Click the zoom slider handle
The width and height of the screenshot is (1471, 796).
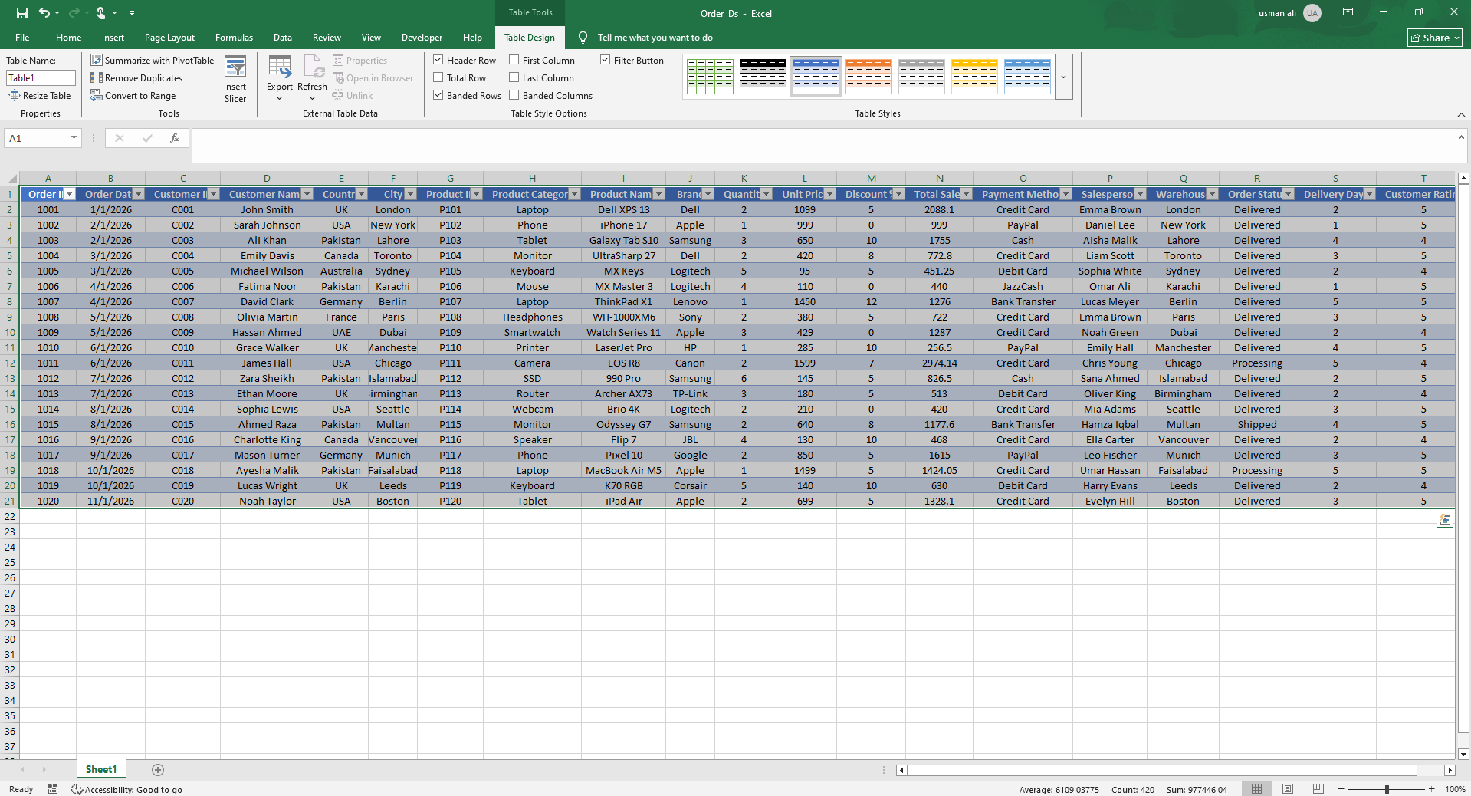click(1387, 788)
